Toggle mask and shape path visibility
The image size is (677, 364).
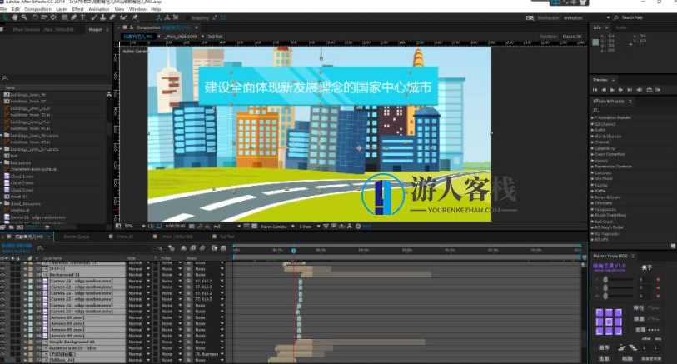pyautogui.click(x=159, y=227)
